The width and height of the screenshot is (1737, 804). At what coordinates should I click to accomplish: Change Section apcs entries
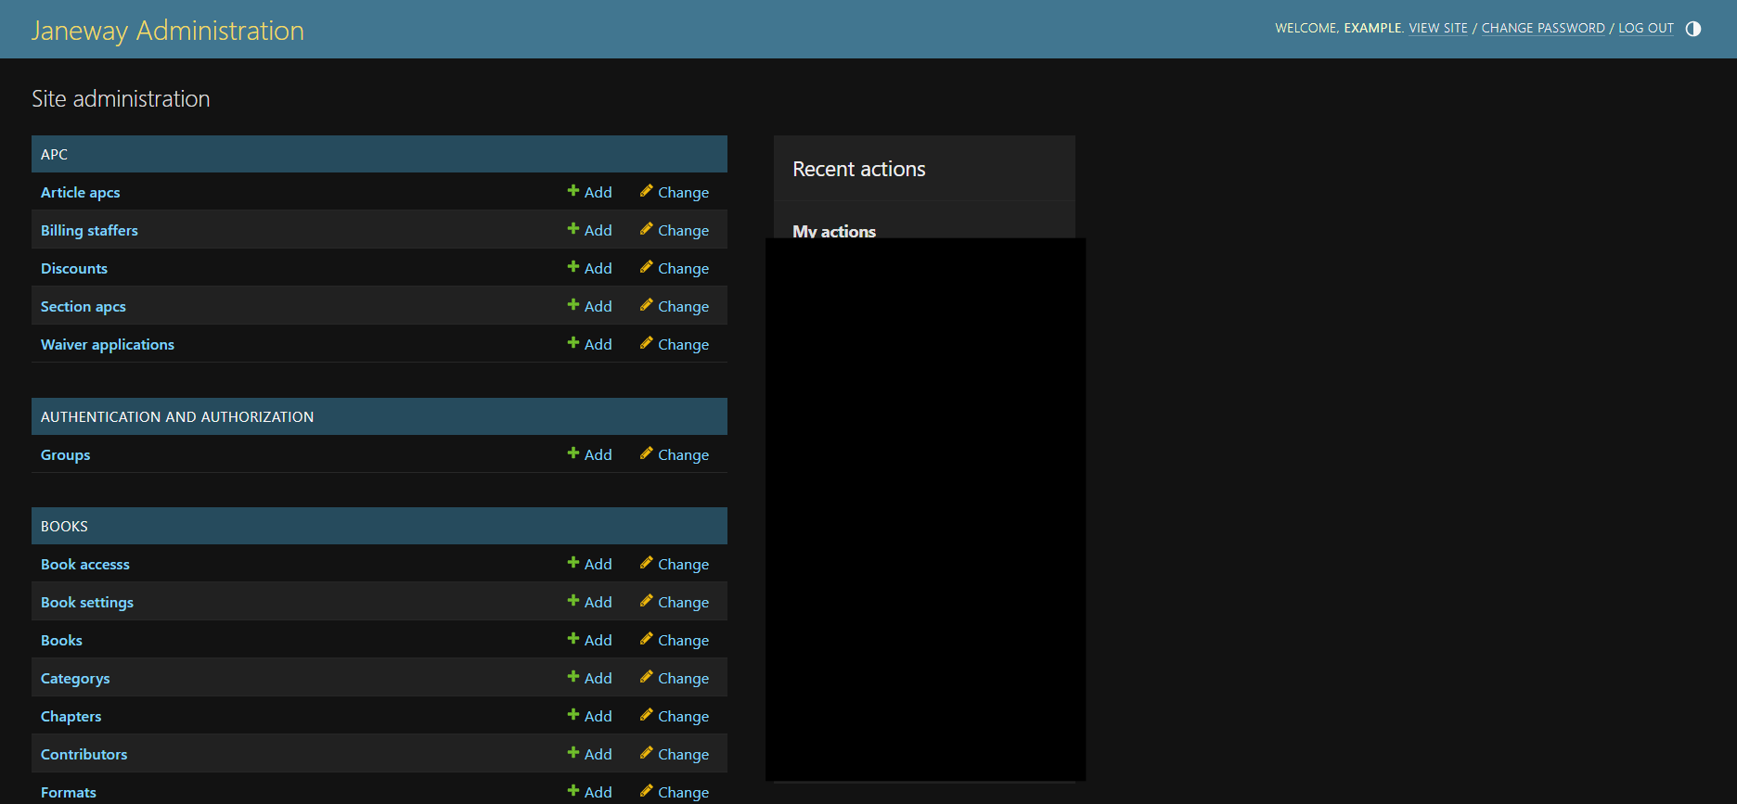[675, 306]
